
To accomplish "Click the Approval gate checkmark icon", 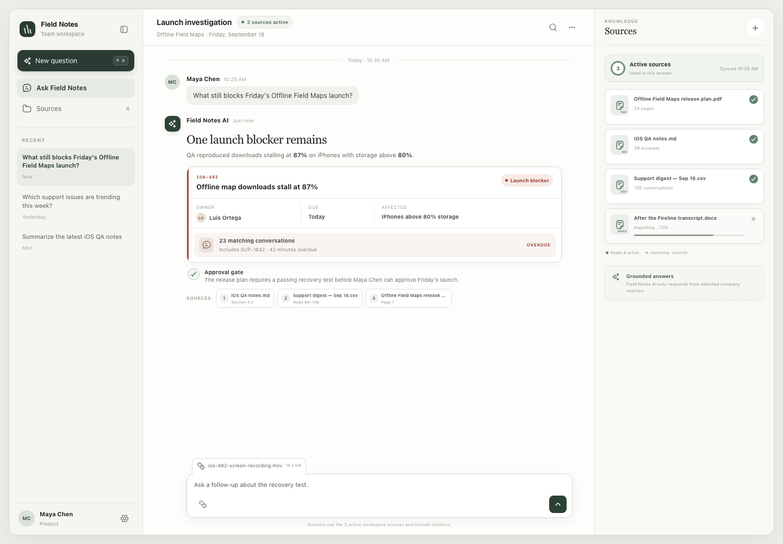I will click(194, 274).
